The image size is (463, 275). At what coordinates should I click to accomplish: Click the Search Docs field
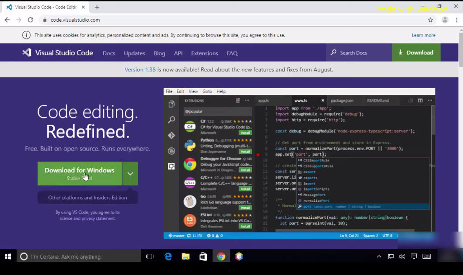click(359, 52)
